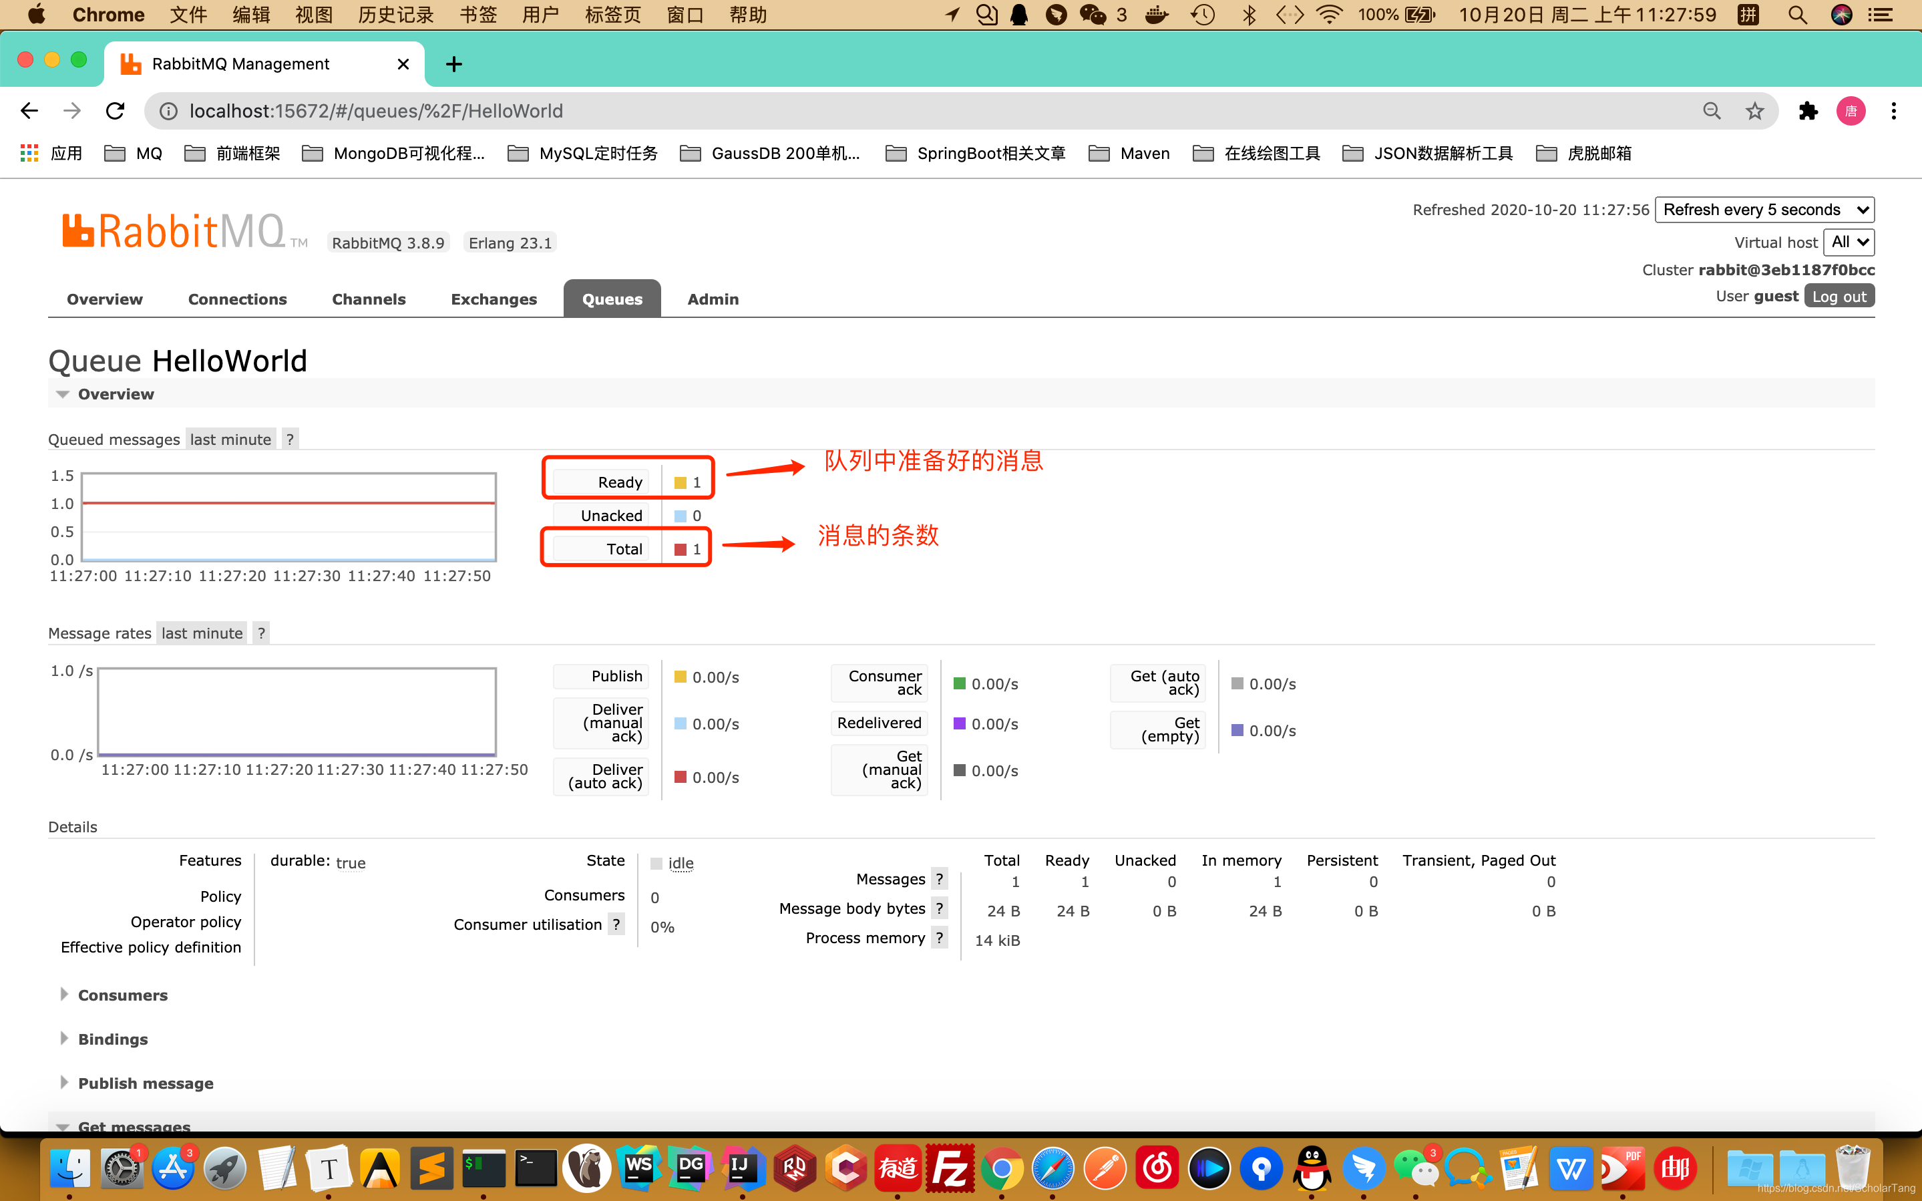Open the 历史记录 menu
Image resolution: width=1922 pixels, height=1201 pixels.
coord(395,14)
